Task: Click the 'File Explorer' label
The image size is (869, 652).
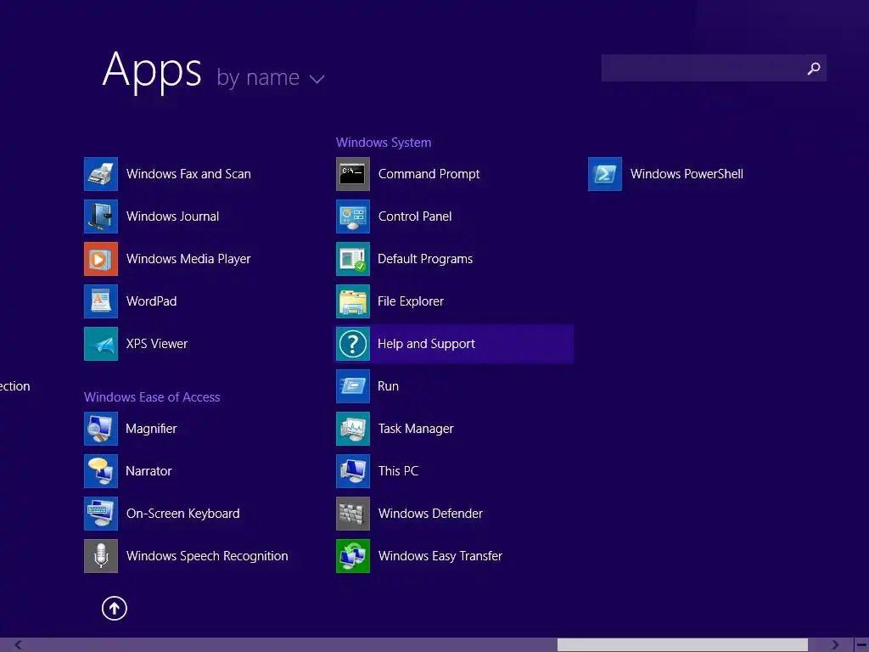Action: tap(411, 301)
